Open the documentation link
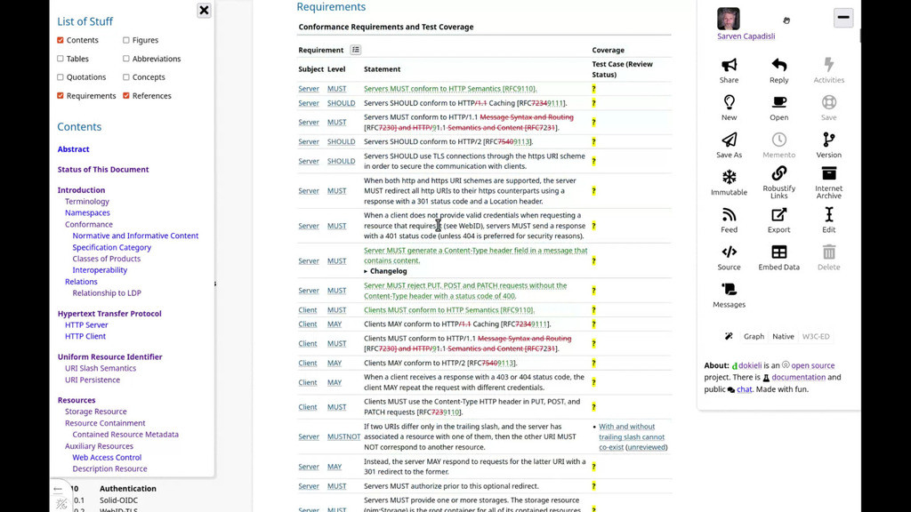This screenshot has height=512, width=911. [x=798, y=377]
